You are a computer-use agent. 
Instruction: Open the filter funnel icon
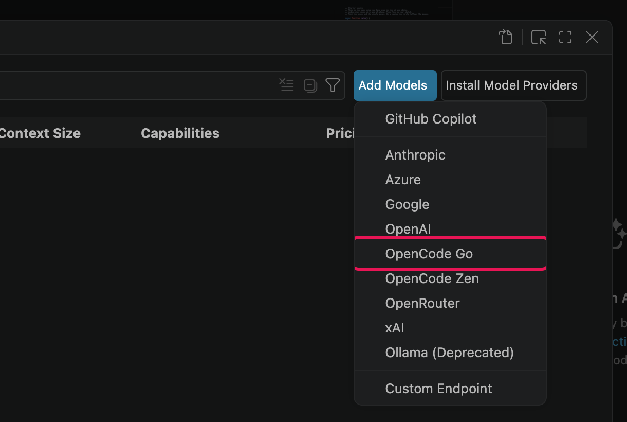[x=333, y=85]
